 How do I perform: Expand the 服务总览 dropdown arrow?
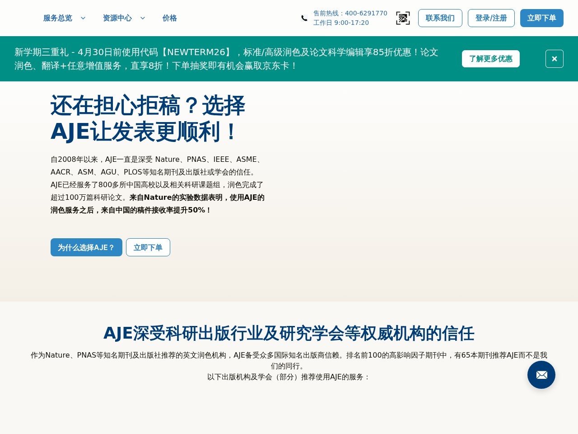pos(83,18)
